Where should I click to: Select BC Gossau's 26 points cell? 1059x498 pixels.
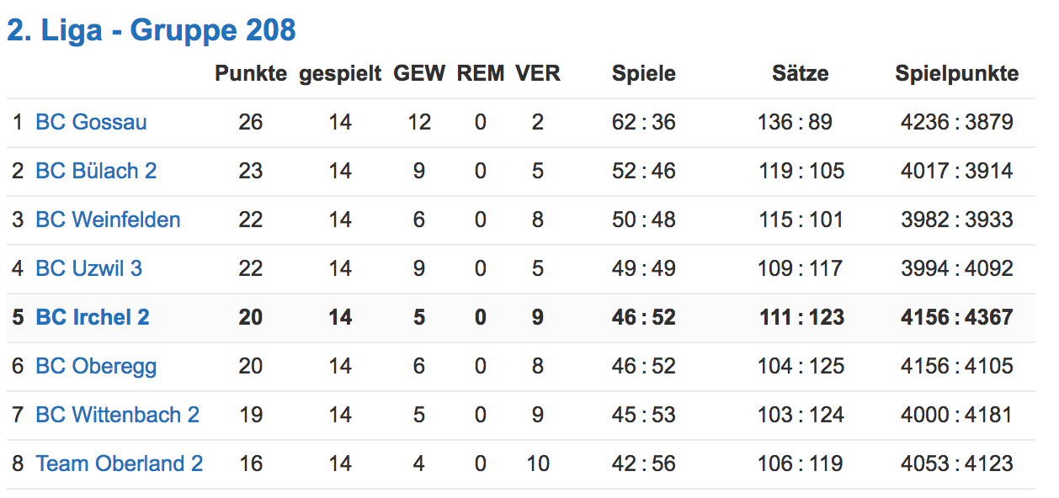tap(251, 122)
